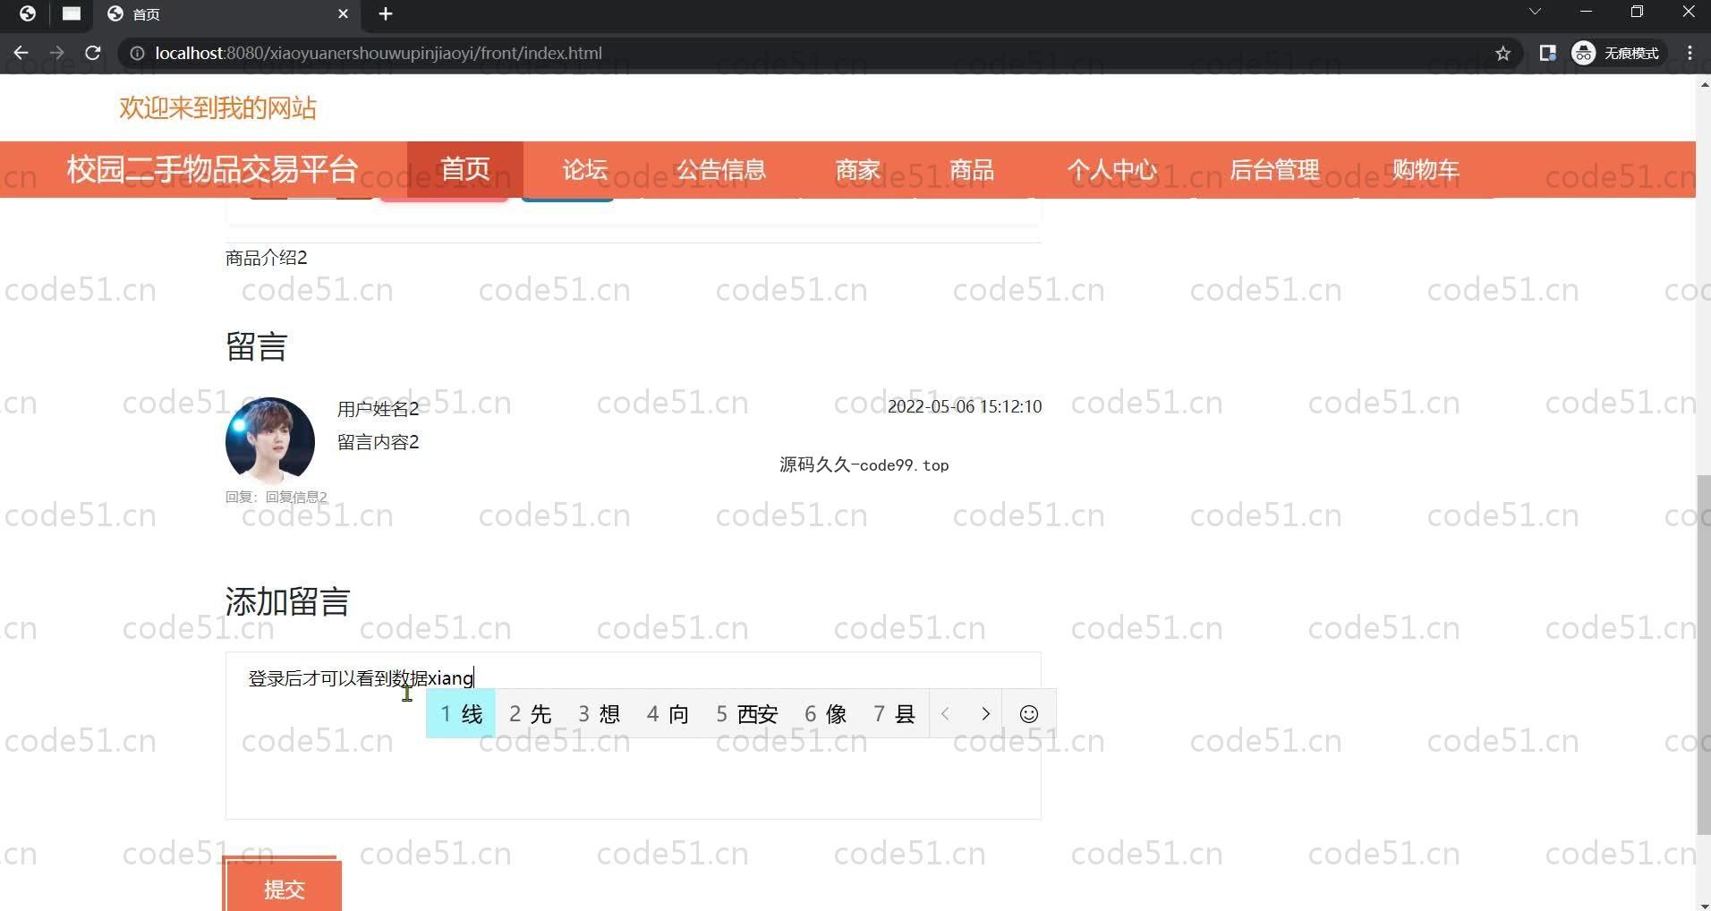Open the side panel icon in the toolbar
Screen dimensions: 1711x911
point(1547,53)
